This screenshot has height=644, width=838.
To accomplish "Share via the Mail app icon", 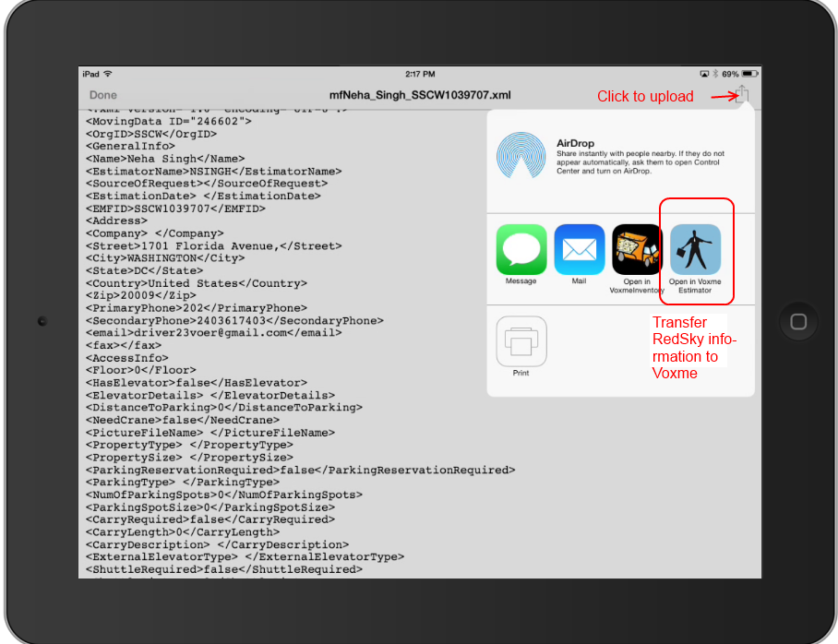I will point(580,249).
